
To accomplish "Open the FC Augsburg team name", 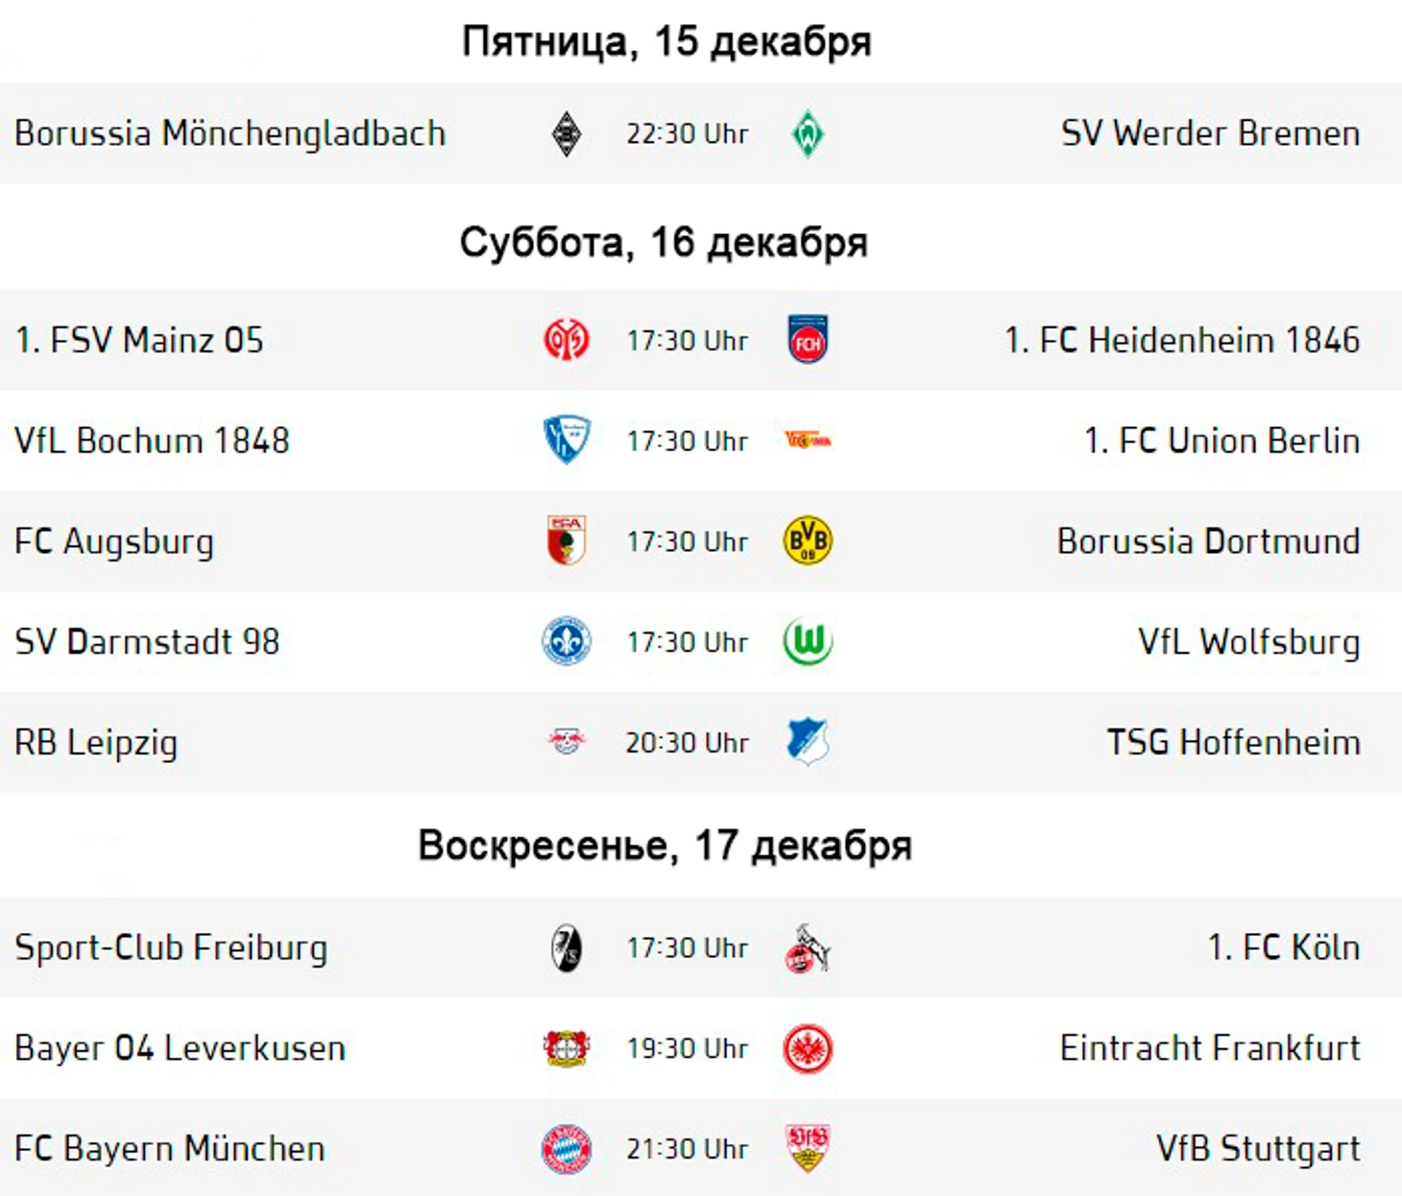I will tap(114, 541).
